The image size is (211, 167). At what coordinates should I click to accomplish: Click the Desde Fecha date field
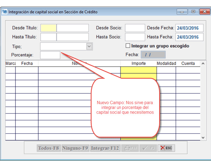click(x=187, y=28)
